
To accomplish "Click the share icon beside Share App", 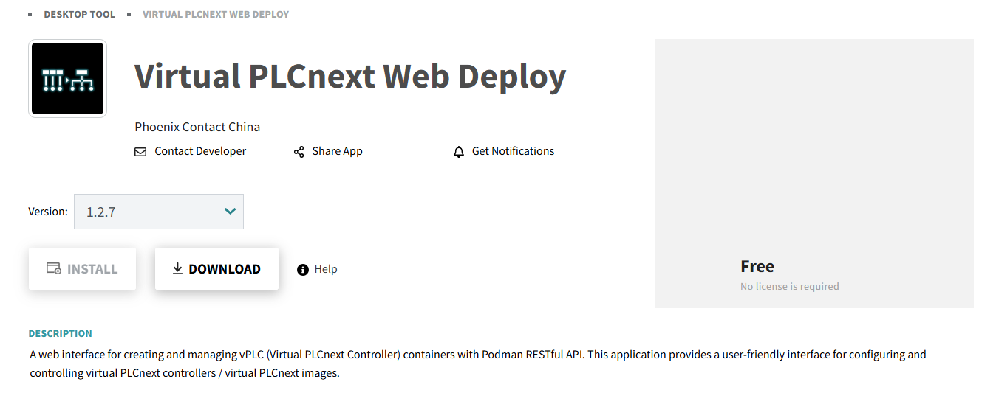I will click(x=299, y=152).
